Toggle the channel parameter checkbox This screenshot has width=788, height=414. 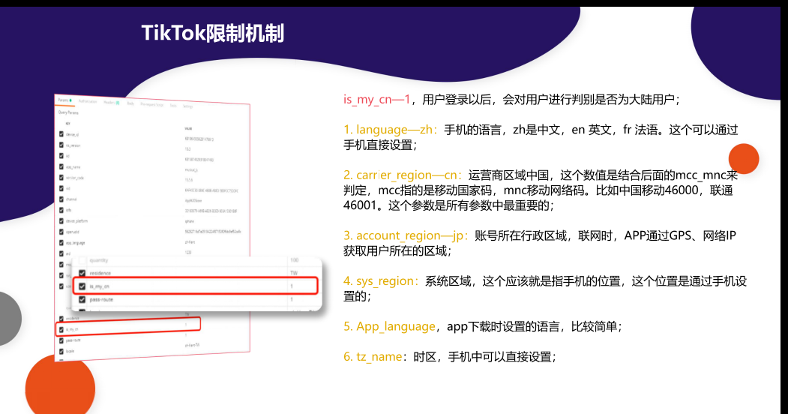pos(61,199)
